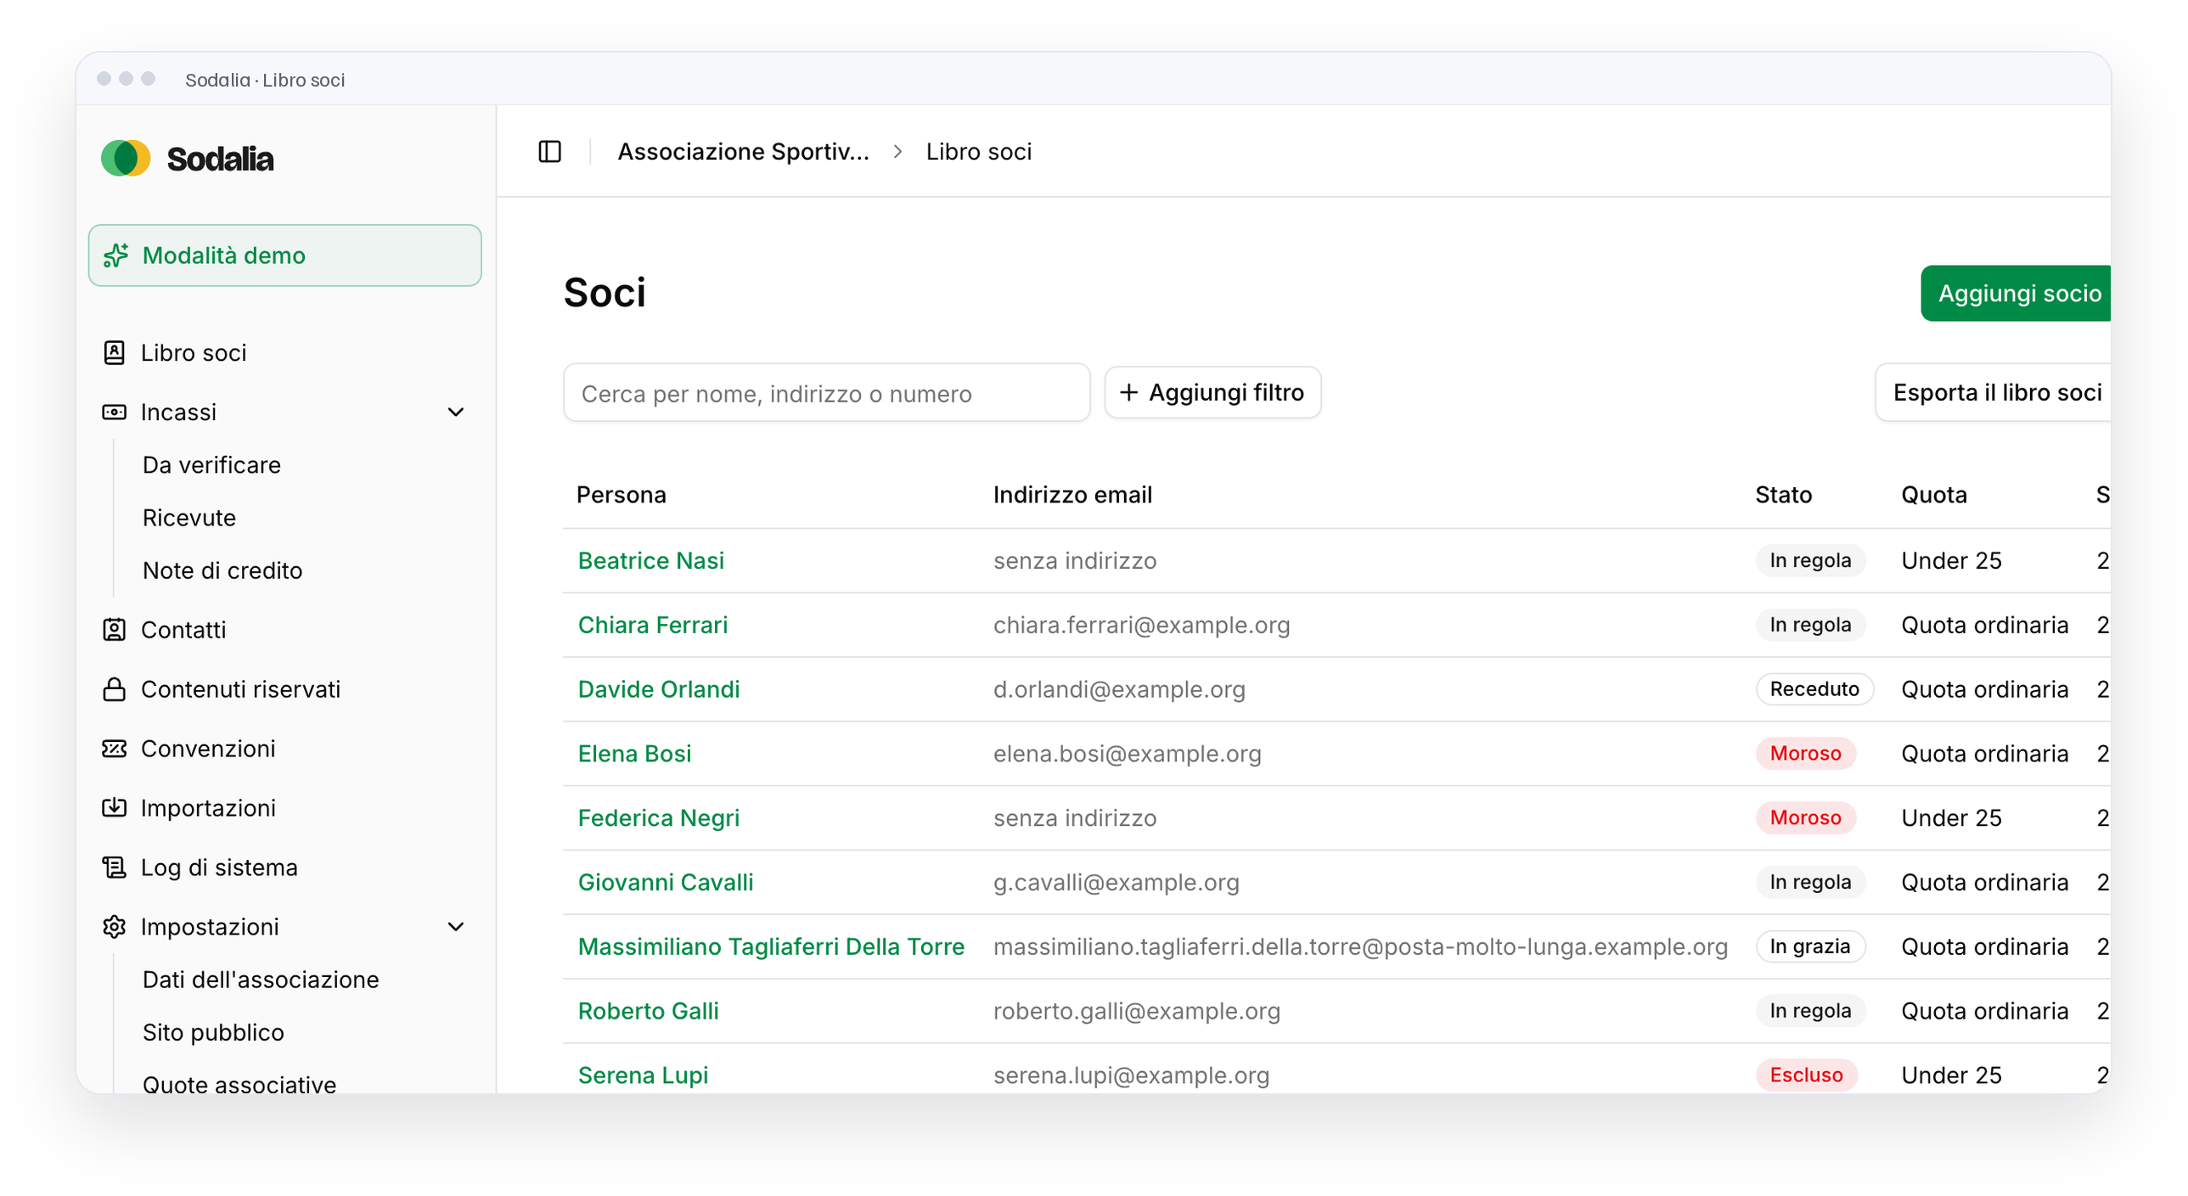Click the Modalità demo sparkle icon

(x=115, y=255)
